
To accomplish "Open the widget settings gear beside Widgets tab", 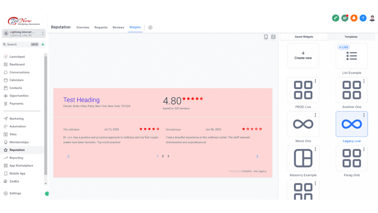I will 150,27.
